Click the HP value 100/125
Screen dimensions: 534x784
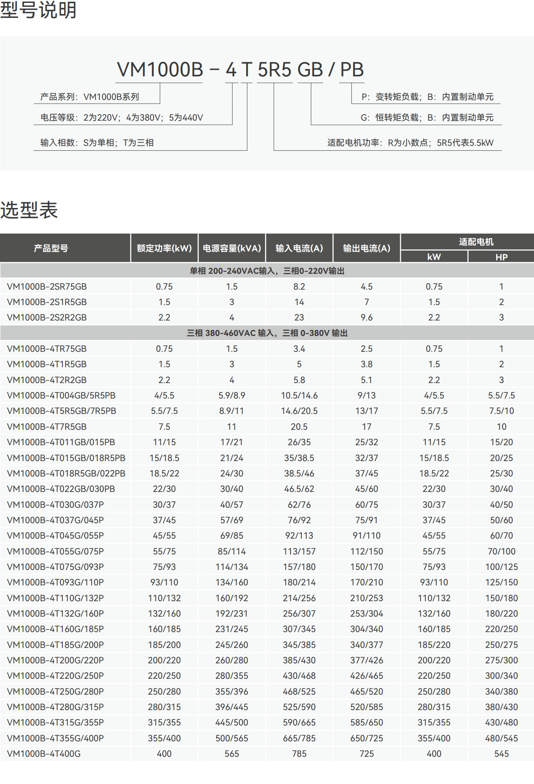tap(502, 567)
